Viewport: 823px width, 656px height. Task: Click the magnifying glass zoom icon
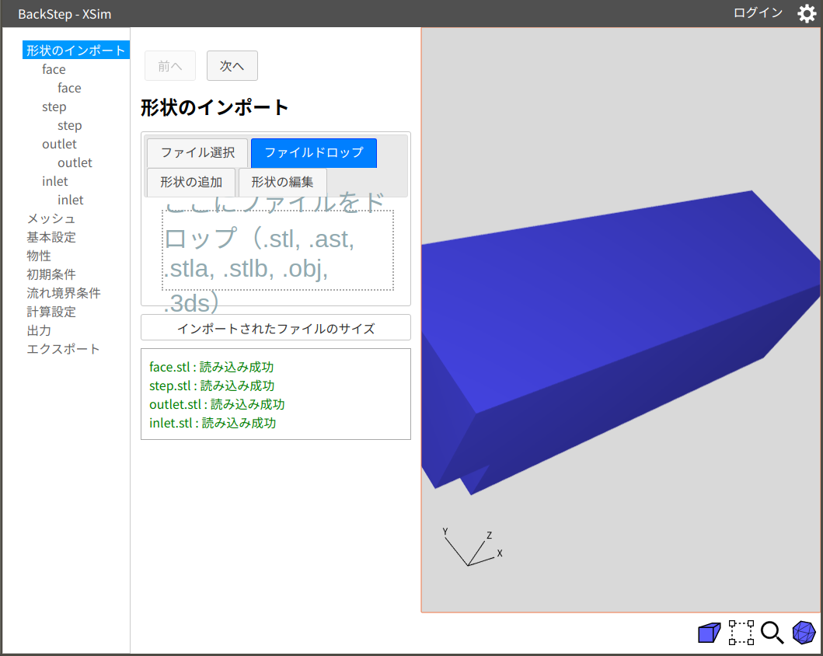tap(772, 633)
